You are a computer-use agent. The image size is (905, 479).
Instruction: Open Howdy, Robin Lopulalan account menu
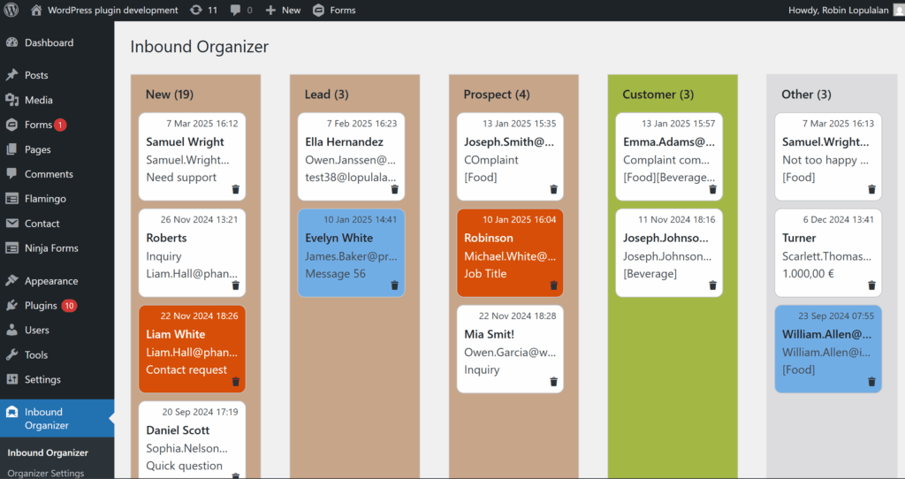841,11
